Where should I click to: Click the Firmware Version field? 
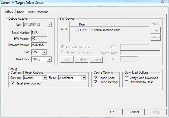[39, 45]
